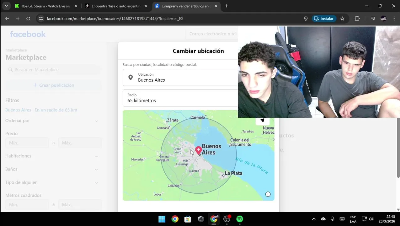Click the Marketplace breadcrumb link
400x226 pixels.
tap(16, 50)
